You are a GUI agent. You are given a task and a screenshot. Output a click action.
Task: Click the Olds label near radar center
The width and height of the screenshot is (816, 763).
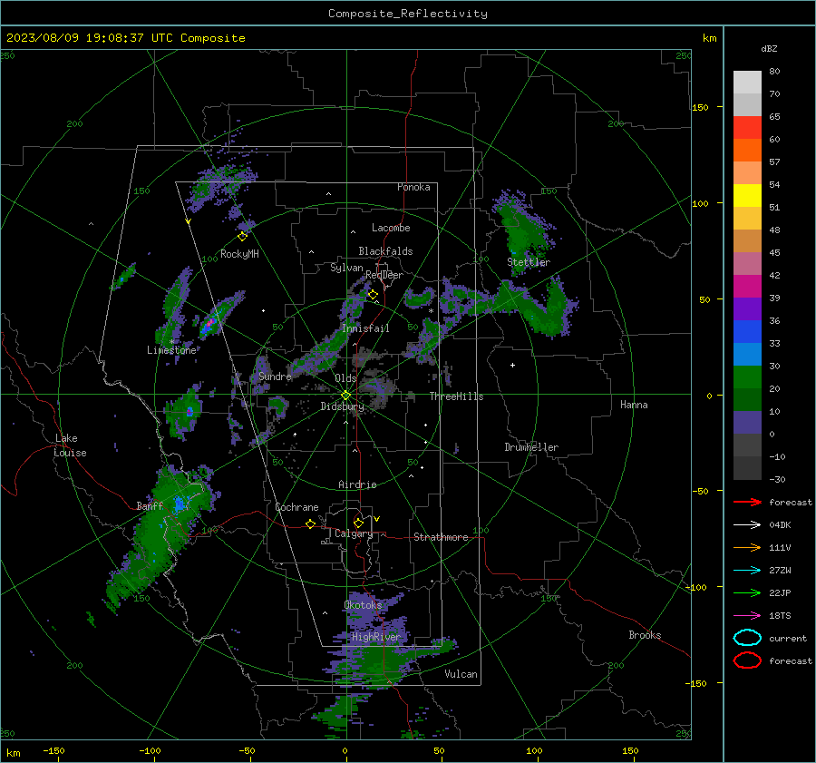pyautogui.click(x=345, y=377)
